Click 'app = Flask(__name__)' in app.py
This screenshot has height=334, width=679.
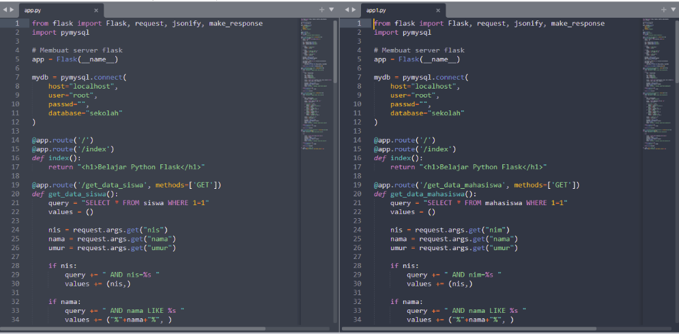coord(75,59)
